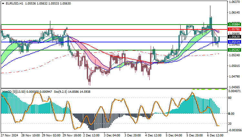Select the 3 Dec 20:00 time axis label
Image resolution: width=242 pixels, height=139 pixels.
point(133,135)
